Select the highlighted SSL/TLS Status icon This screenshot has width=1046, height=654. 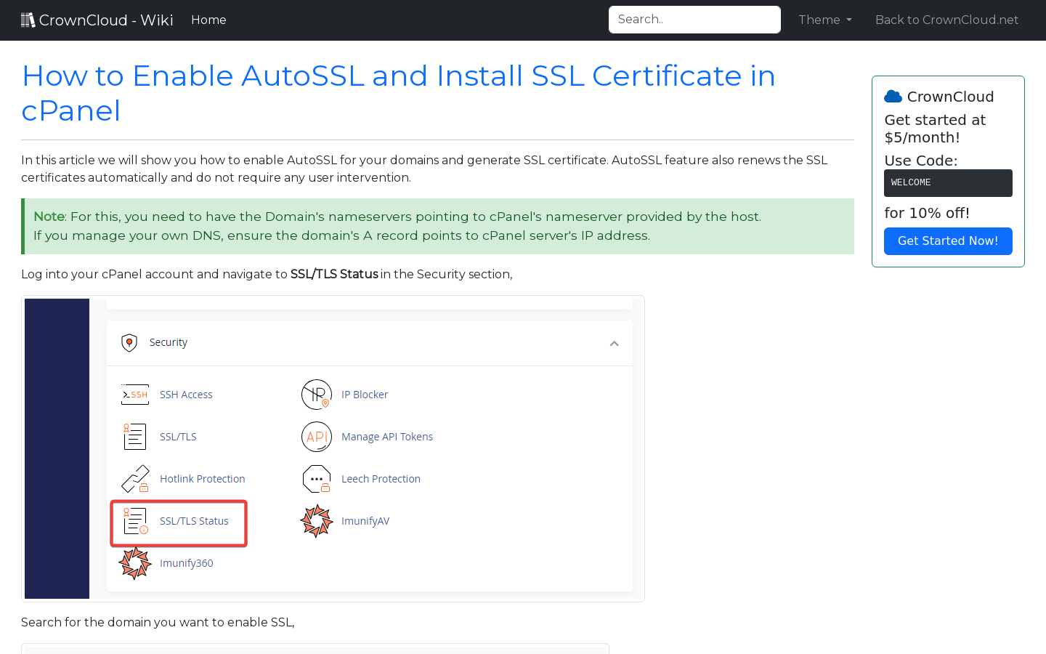point(134,520)
